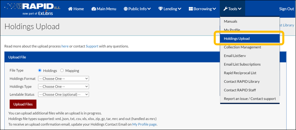Click the RAPID ILL Ex Libris logo
Viewport: 296px width, 130px height.
click(x=32, y=9)
